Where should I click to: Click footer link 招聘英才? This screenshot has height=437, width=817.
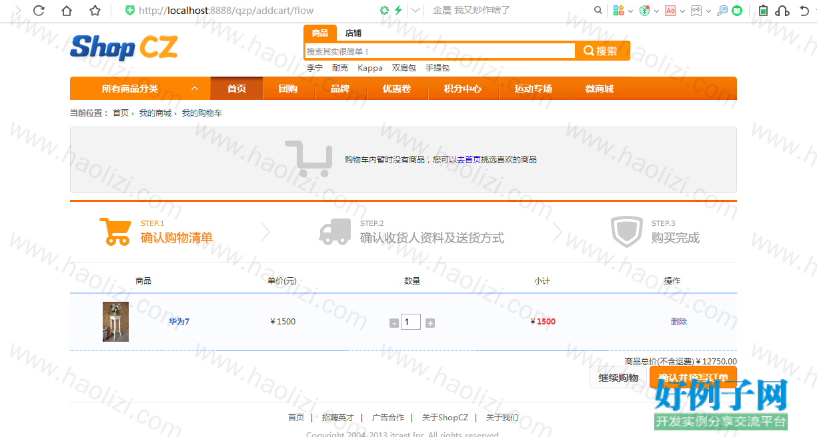coord(338,418)
